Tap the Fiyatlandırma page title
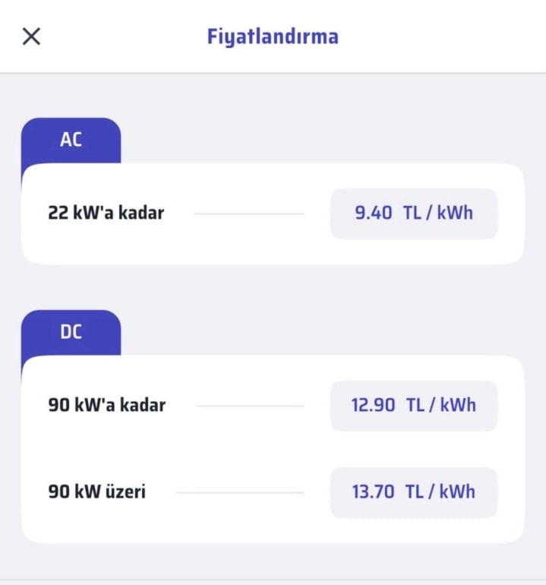The height and width of the screenshot is (585, 546). pos(273,36)
